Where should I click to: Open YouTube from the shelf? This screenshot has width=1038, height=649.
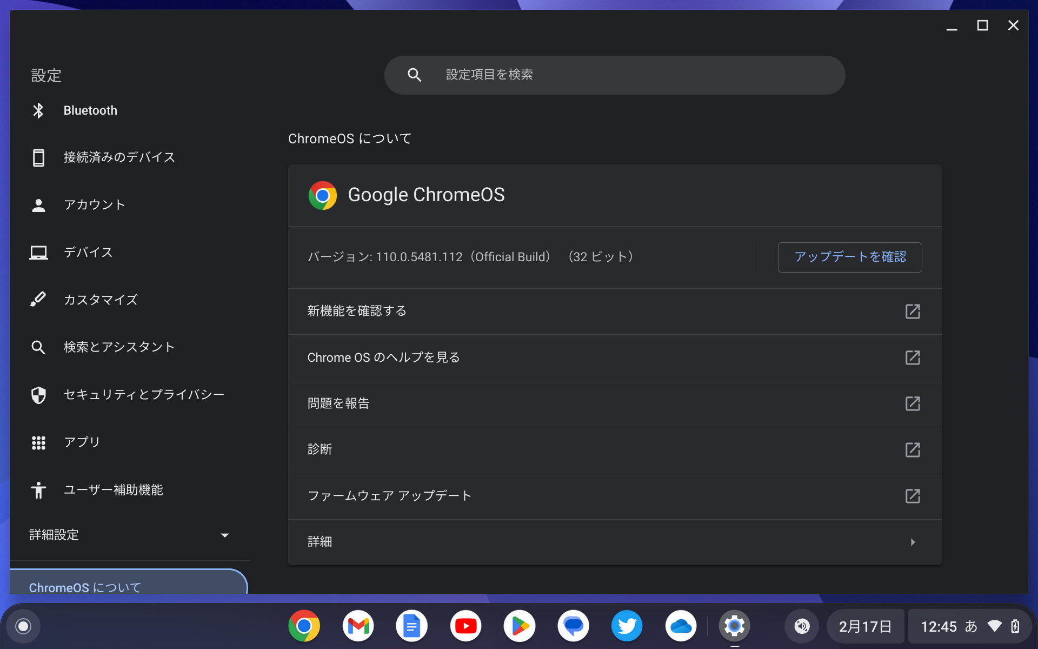point(465,626)
